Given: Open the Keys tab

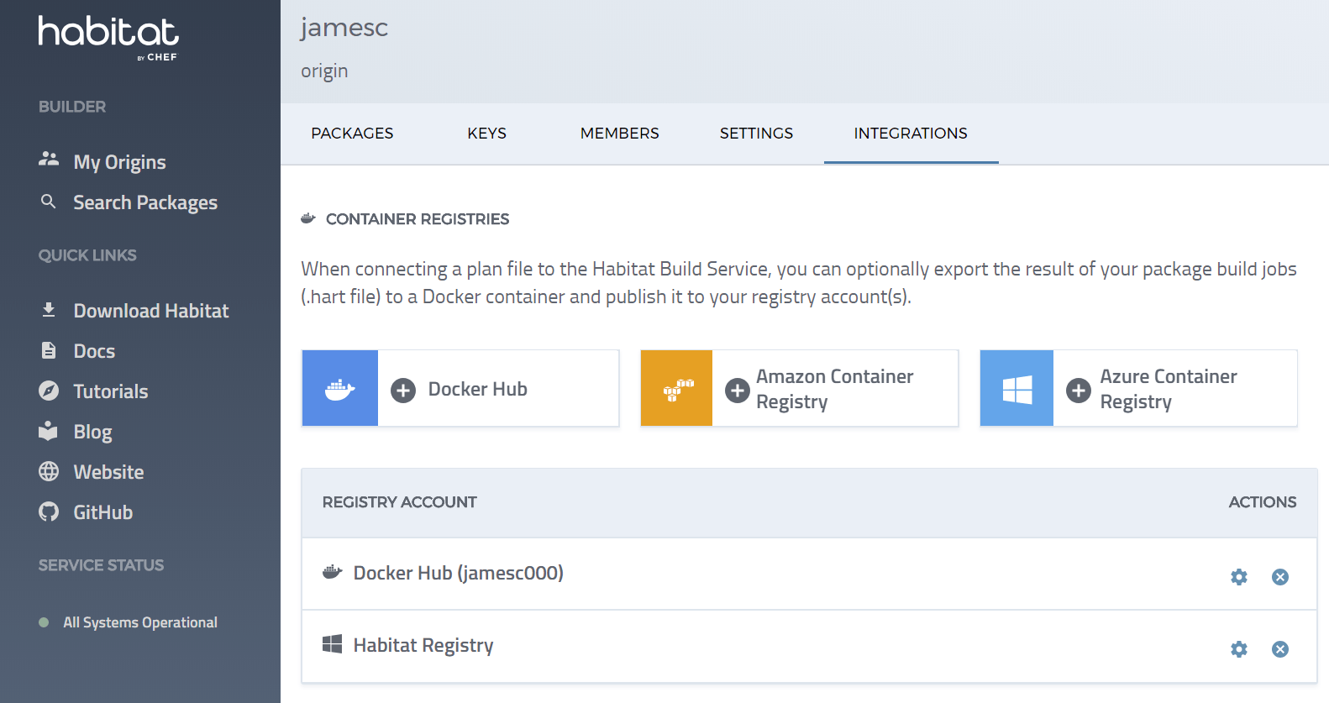Looking at the screenshot, I should click(486, 134).
